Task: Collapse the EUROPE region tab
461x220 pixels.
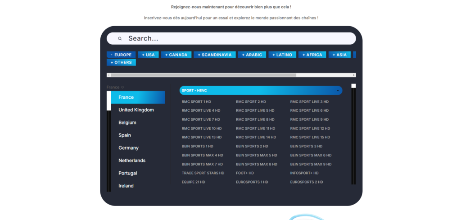Action: pyautogui.click(x=121, y=55)
